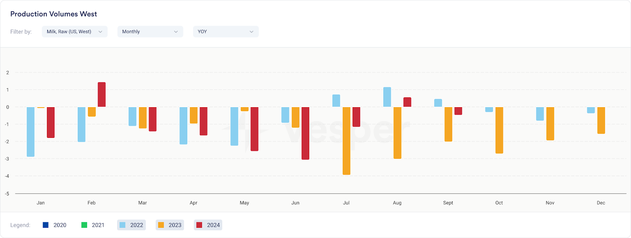
Task: Toggle the 2023 legend item
Action: (170, 225)
